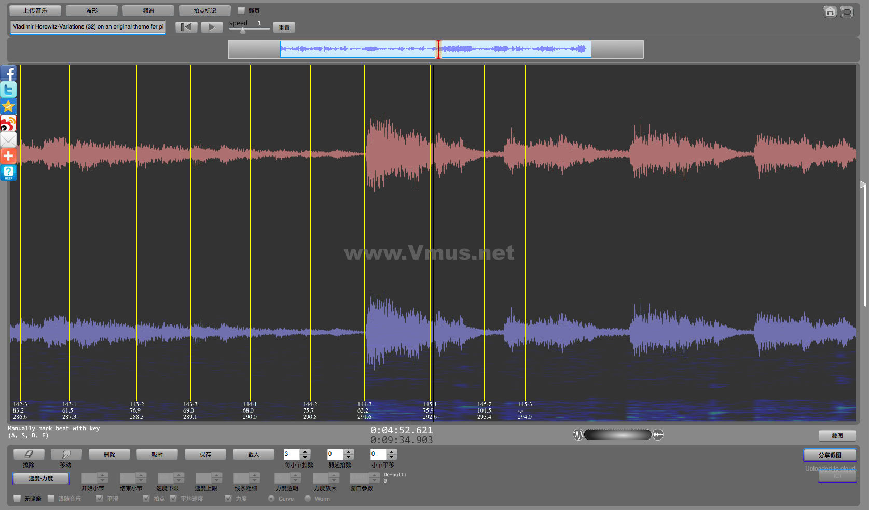Click the 145-2 beat marker line
This screenshot has height=510, width=869.
click(485, 233)
